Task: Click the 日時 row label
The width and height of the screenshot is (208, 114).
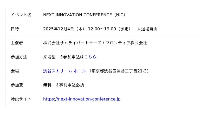Action: [15, 29]
